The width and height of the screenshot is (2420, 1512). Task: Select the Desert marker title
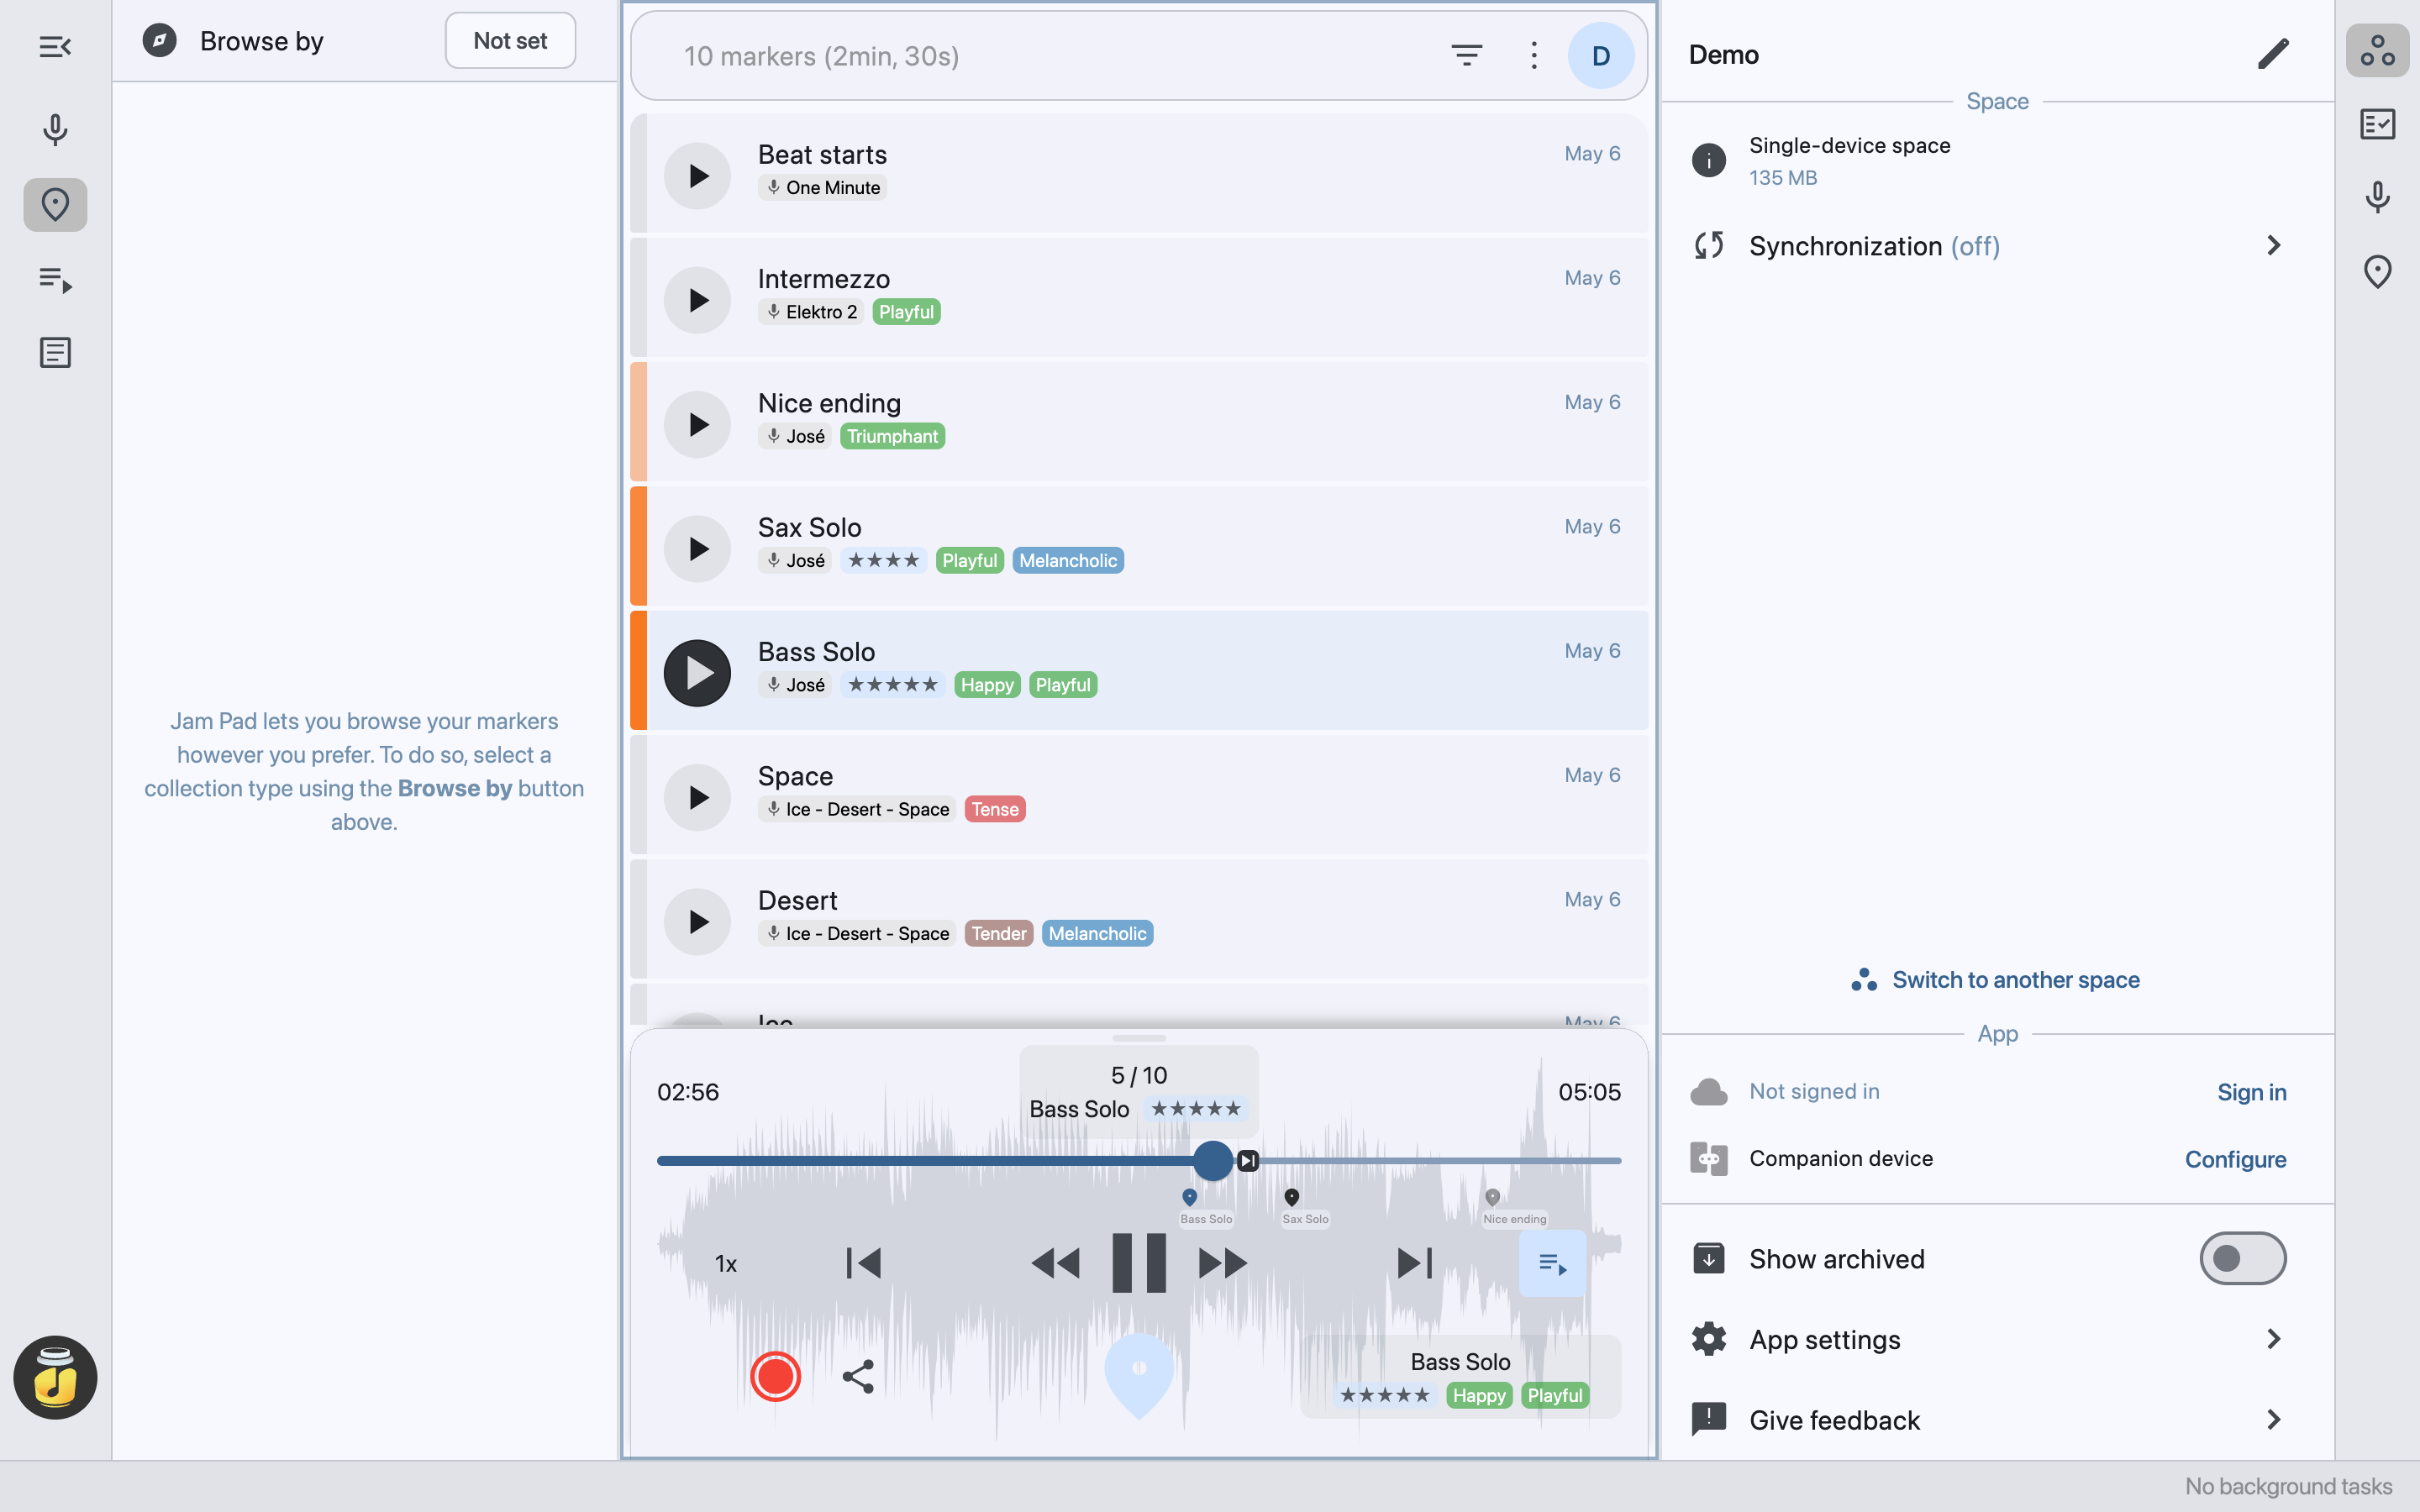[x=797, y=901]
